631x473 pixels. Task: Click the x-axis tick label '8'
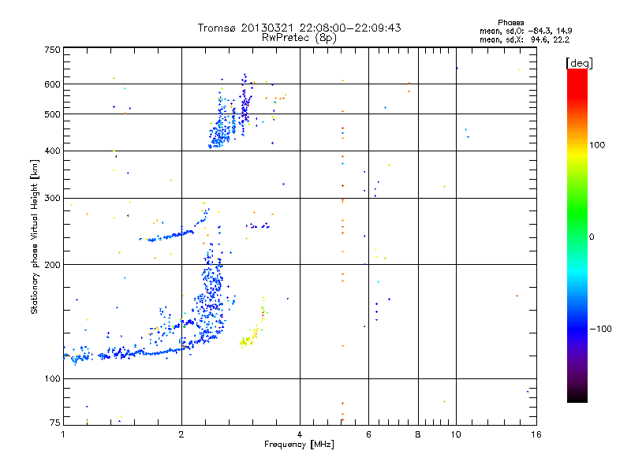point(418,434)
